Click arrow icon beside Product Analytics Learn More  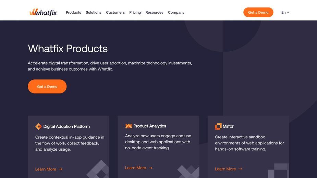click(x=150, y=168)
